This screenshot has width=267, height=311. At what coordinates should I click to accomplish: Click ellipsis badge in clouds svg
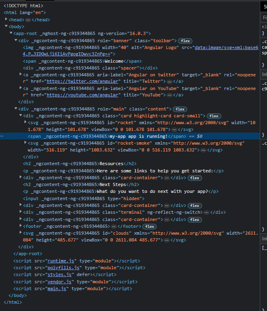pos(167,240)
